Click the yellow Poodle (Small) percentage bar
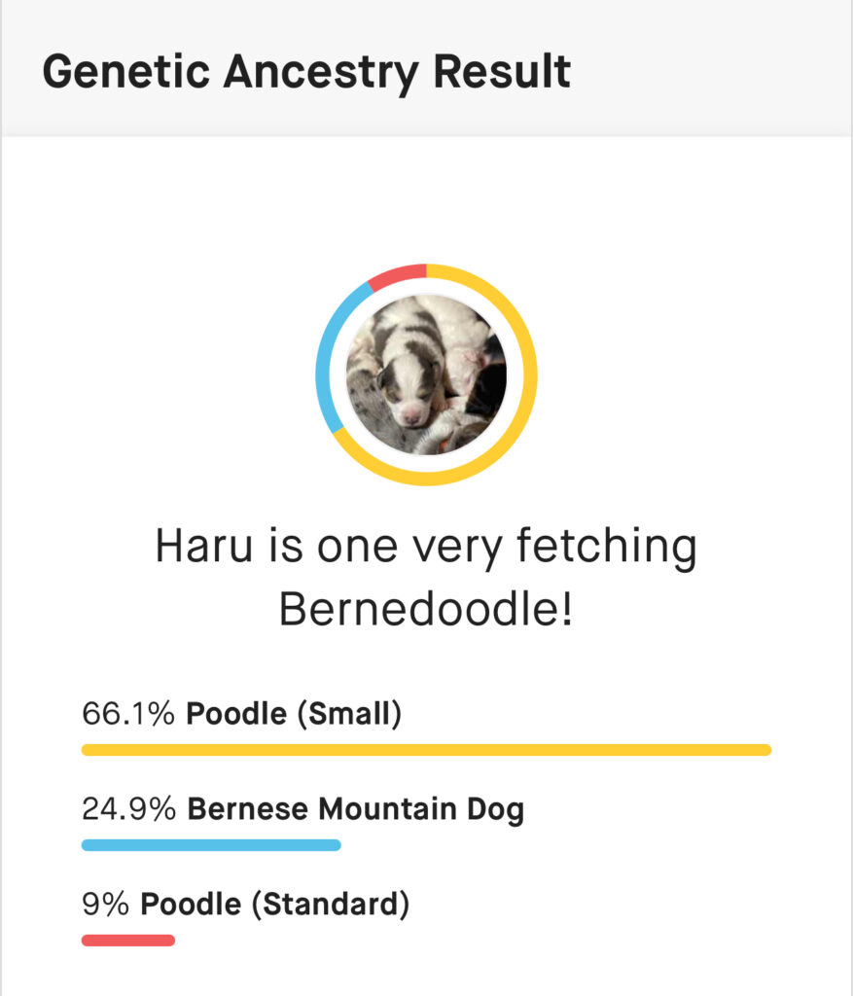Image resolution: width=853 pixels, height=996 pixels. click(x=426, y=750)
